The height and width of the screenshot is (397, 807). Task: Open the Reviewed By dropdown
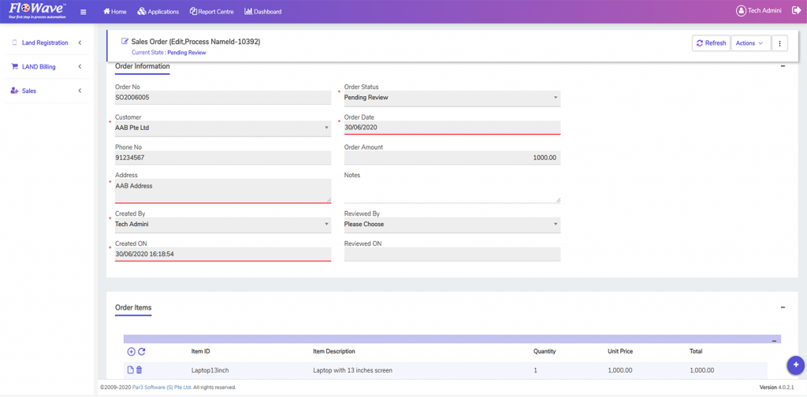pos(452,224)
